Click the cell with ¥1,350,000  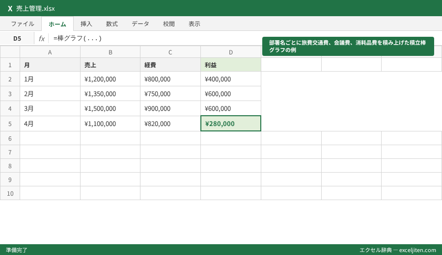(110, 94)
